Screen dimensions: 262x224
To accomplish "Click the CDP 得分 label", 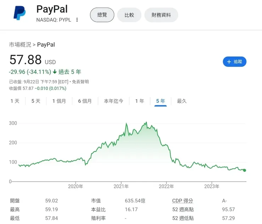I will coord(183,201).
